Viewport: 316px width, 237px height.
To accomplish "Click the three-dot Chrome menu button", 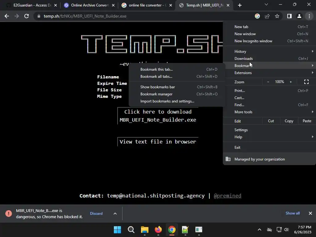I will point(309,16).
